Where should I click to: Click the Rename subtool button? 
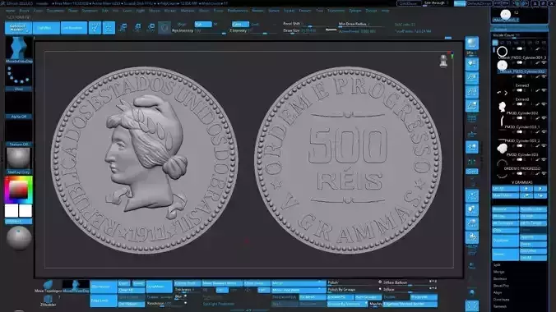(x=505, y=209)
